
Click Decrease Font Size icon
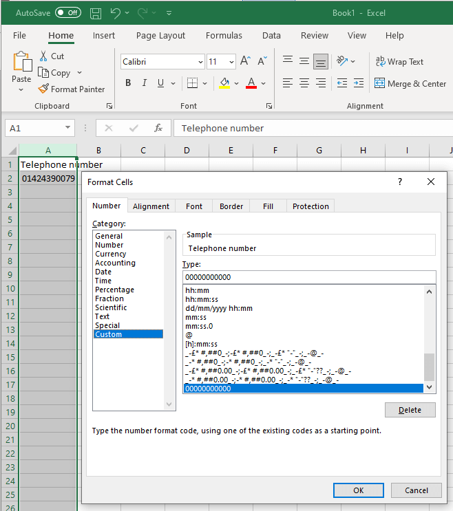262,61
